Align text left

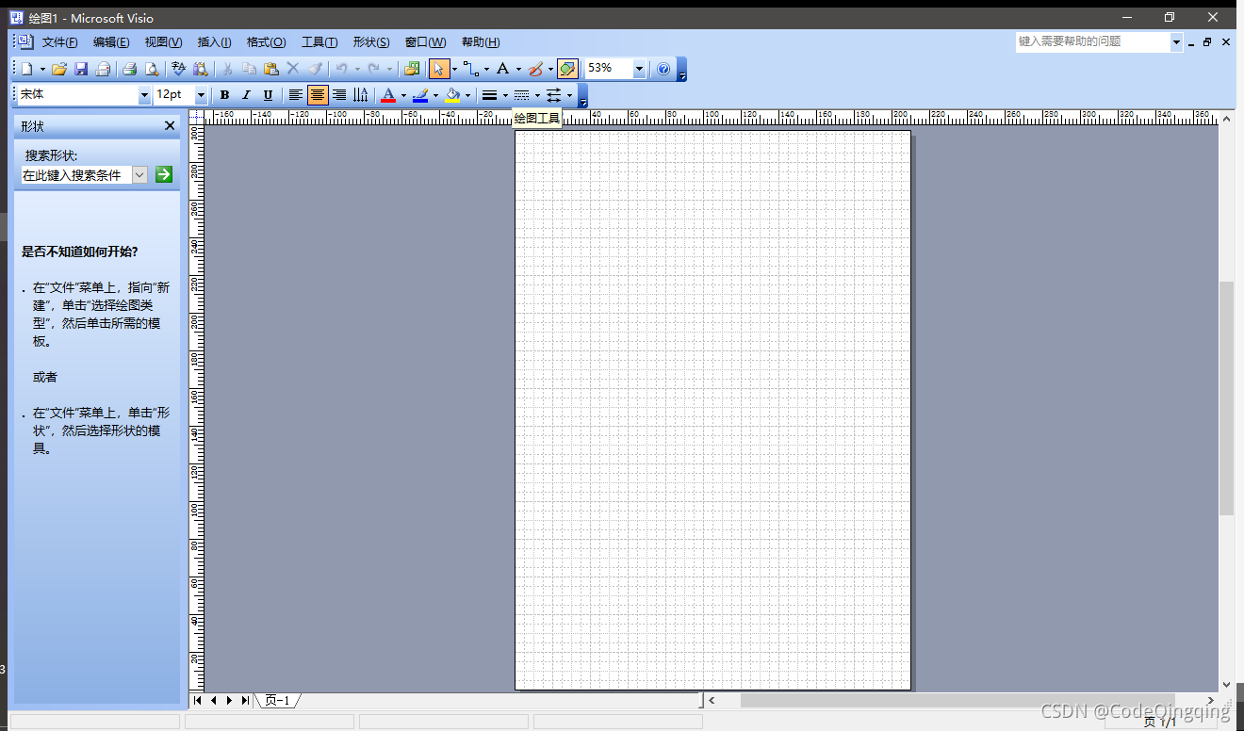click(x=296, y=95)
